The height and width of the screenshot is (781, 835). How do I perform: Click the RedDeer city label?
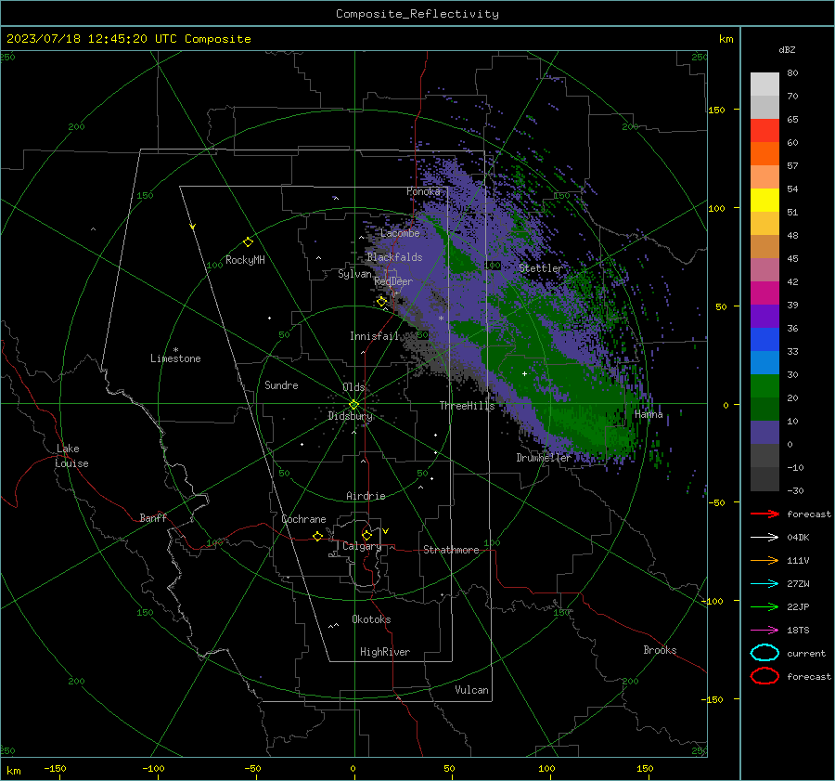(393, 281)
